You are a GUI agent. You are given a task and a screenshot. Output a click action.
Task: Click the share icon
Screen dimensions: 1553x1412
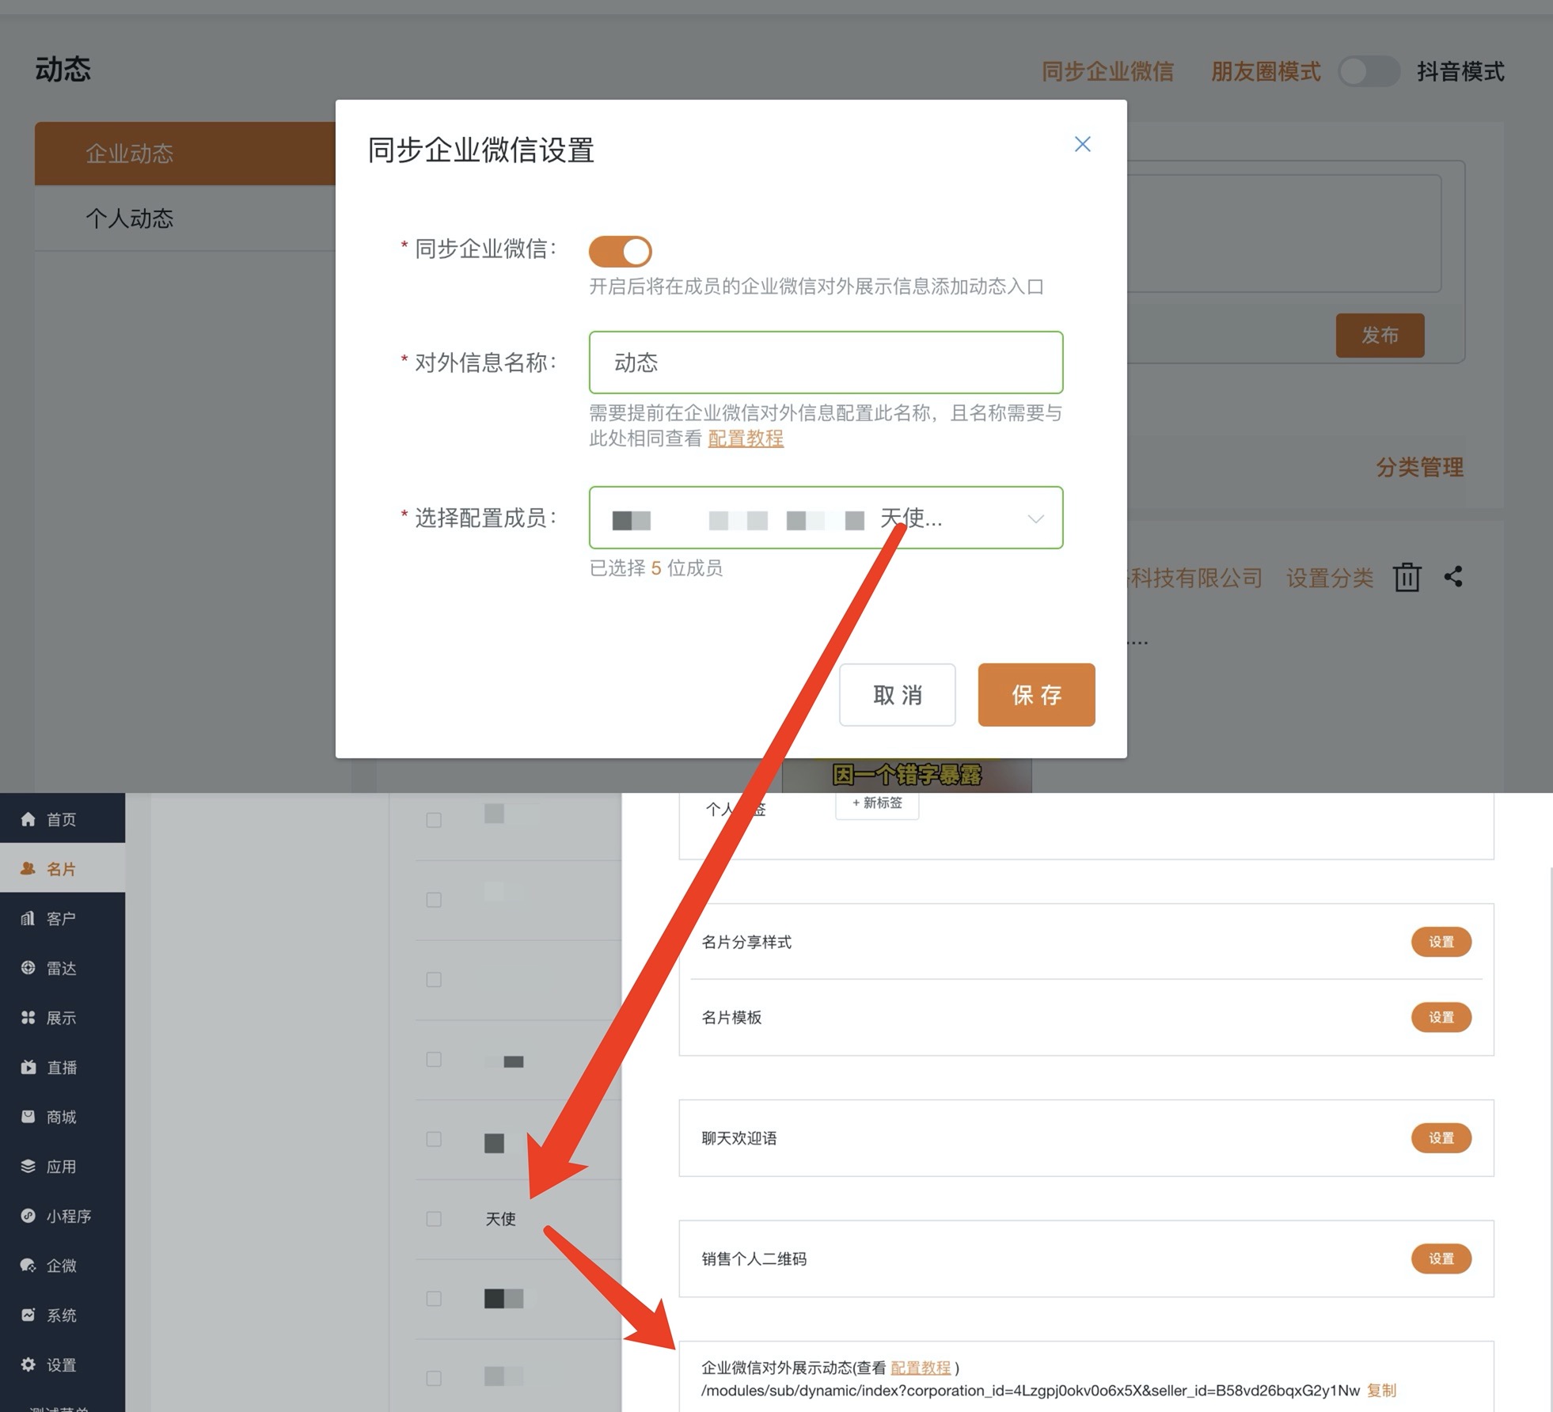tap(1453, 577)
